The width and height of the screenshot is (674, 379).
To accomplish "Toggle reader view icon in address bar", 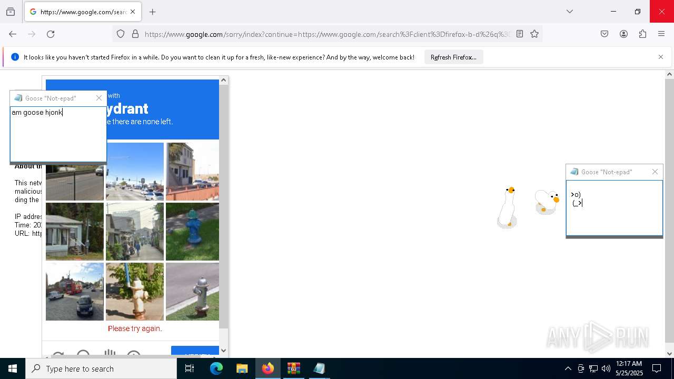I will (520, 34).
